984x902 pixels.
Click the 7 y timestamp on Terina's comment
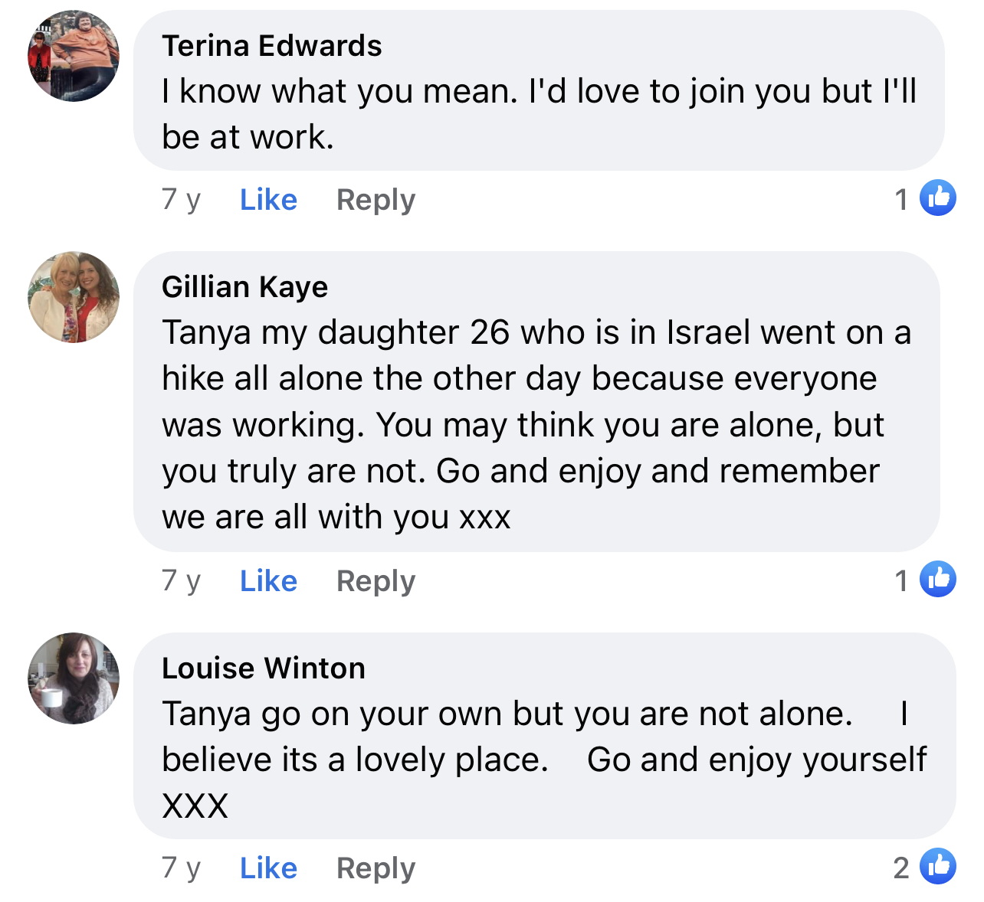[181, 200]
